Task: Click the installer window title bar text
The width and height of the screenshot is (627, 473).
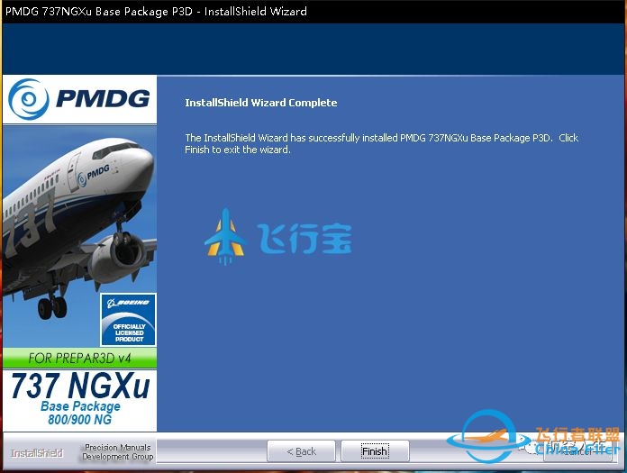Action: coord(156,11)
